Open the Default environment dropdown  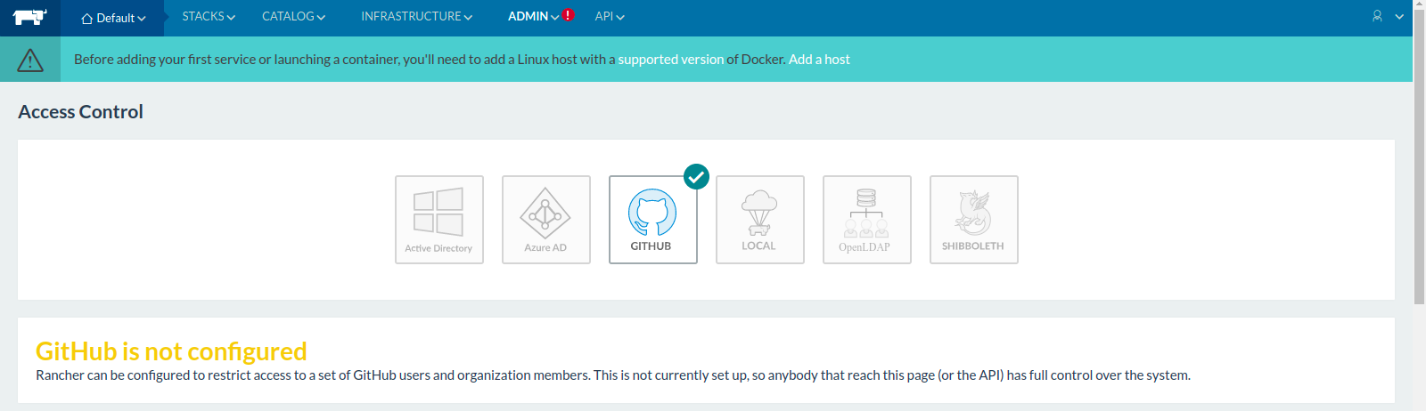113,18
